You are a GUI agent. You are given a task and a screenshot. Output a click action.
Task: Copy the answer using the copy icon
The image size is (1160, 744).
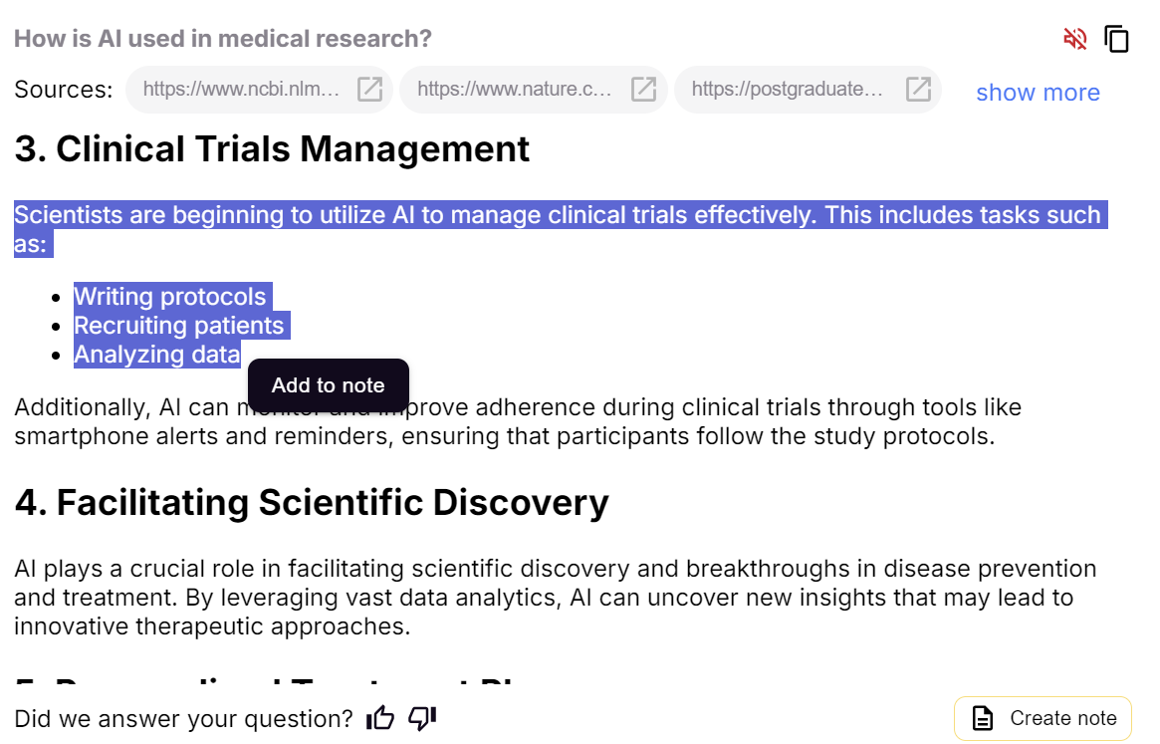pyautogui.click(x=1116, y=39)
